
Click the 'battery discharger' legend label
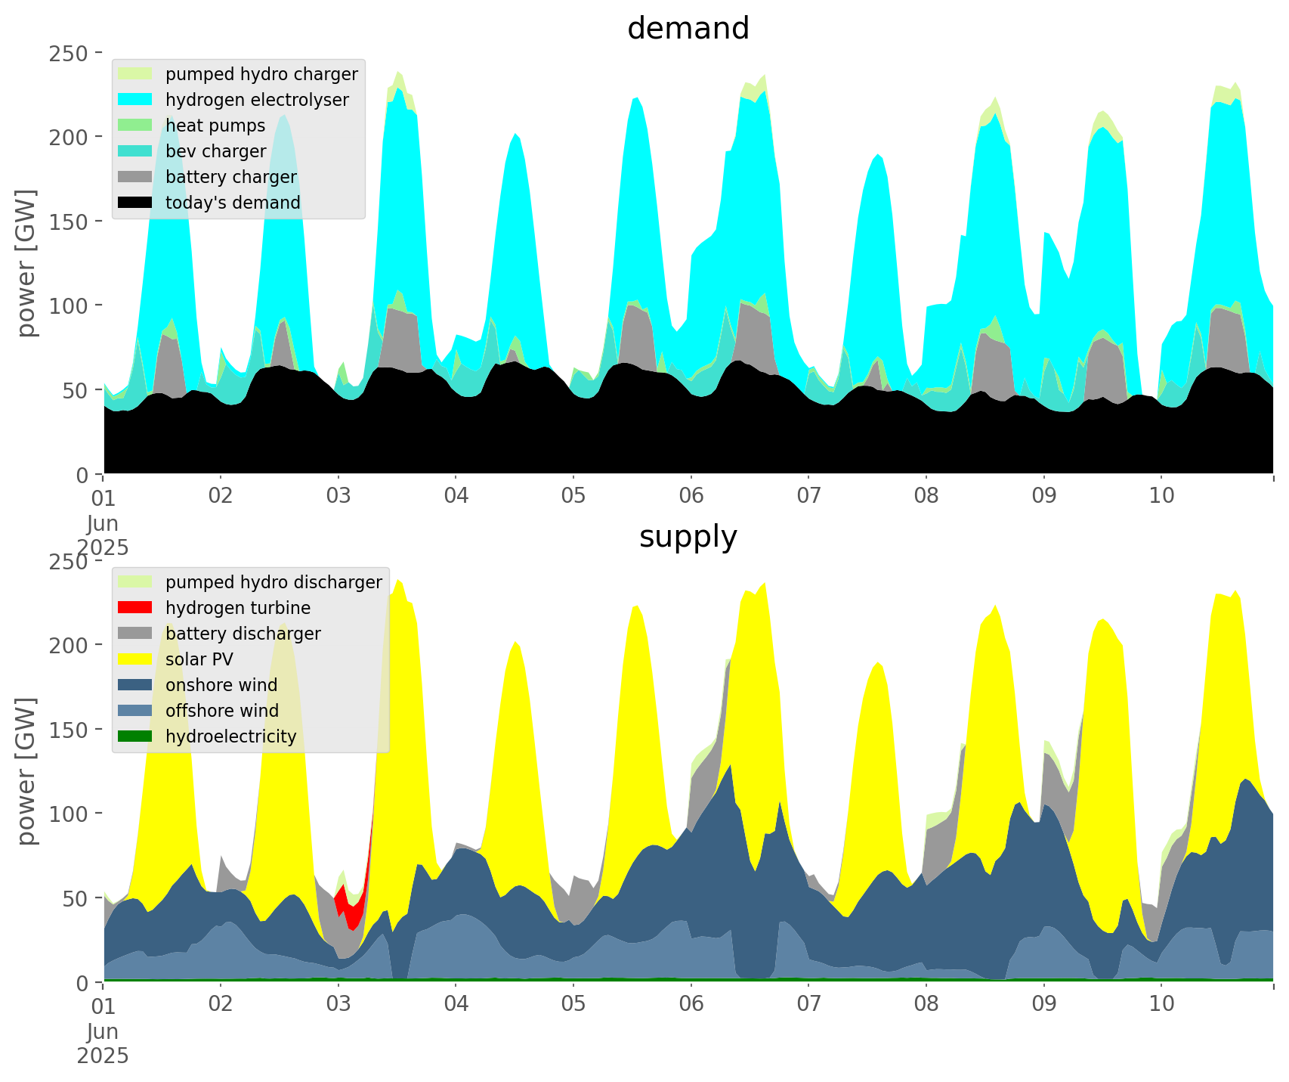point(243,634)
